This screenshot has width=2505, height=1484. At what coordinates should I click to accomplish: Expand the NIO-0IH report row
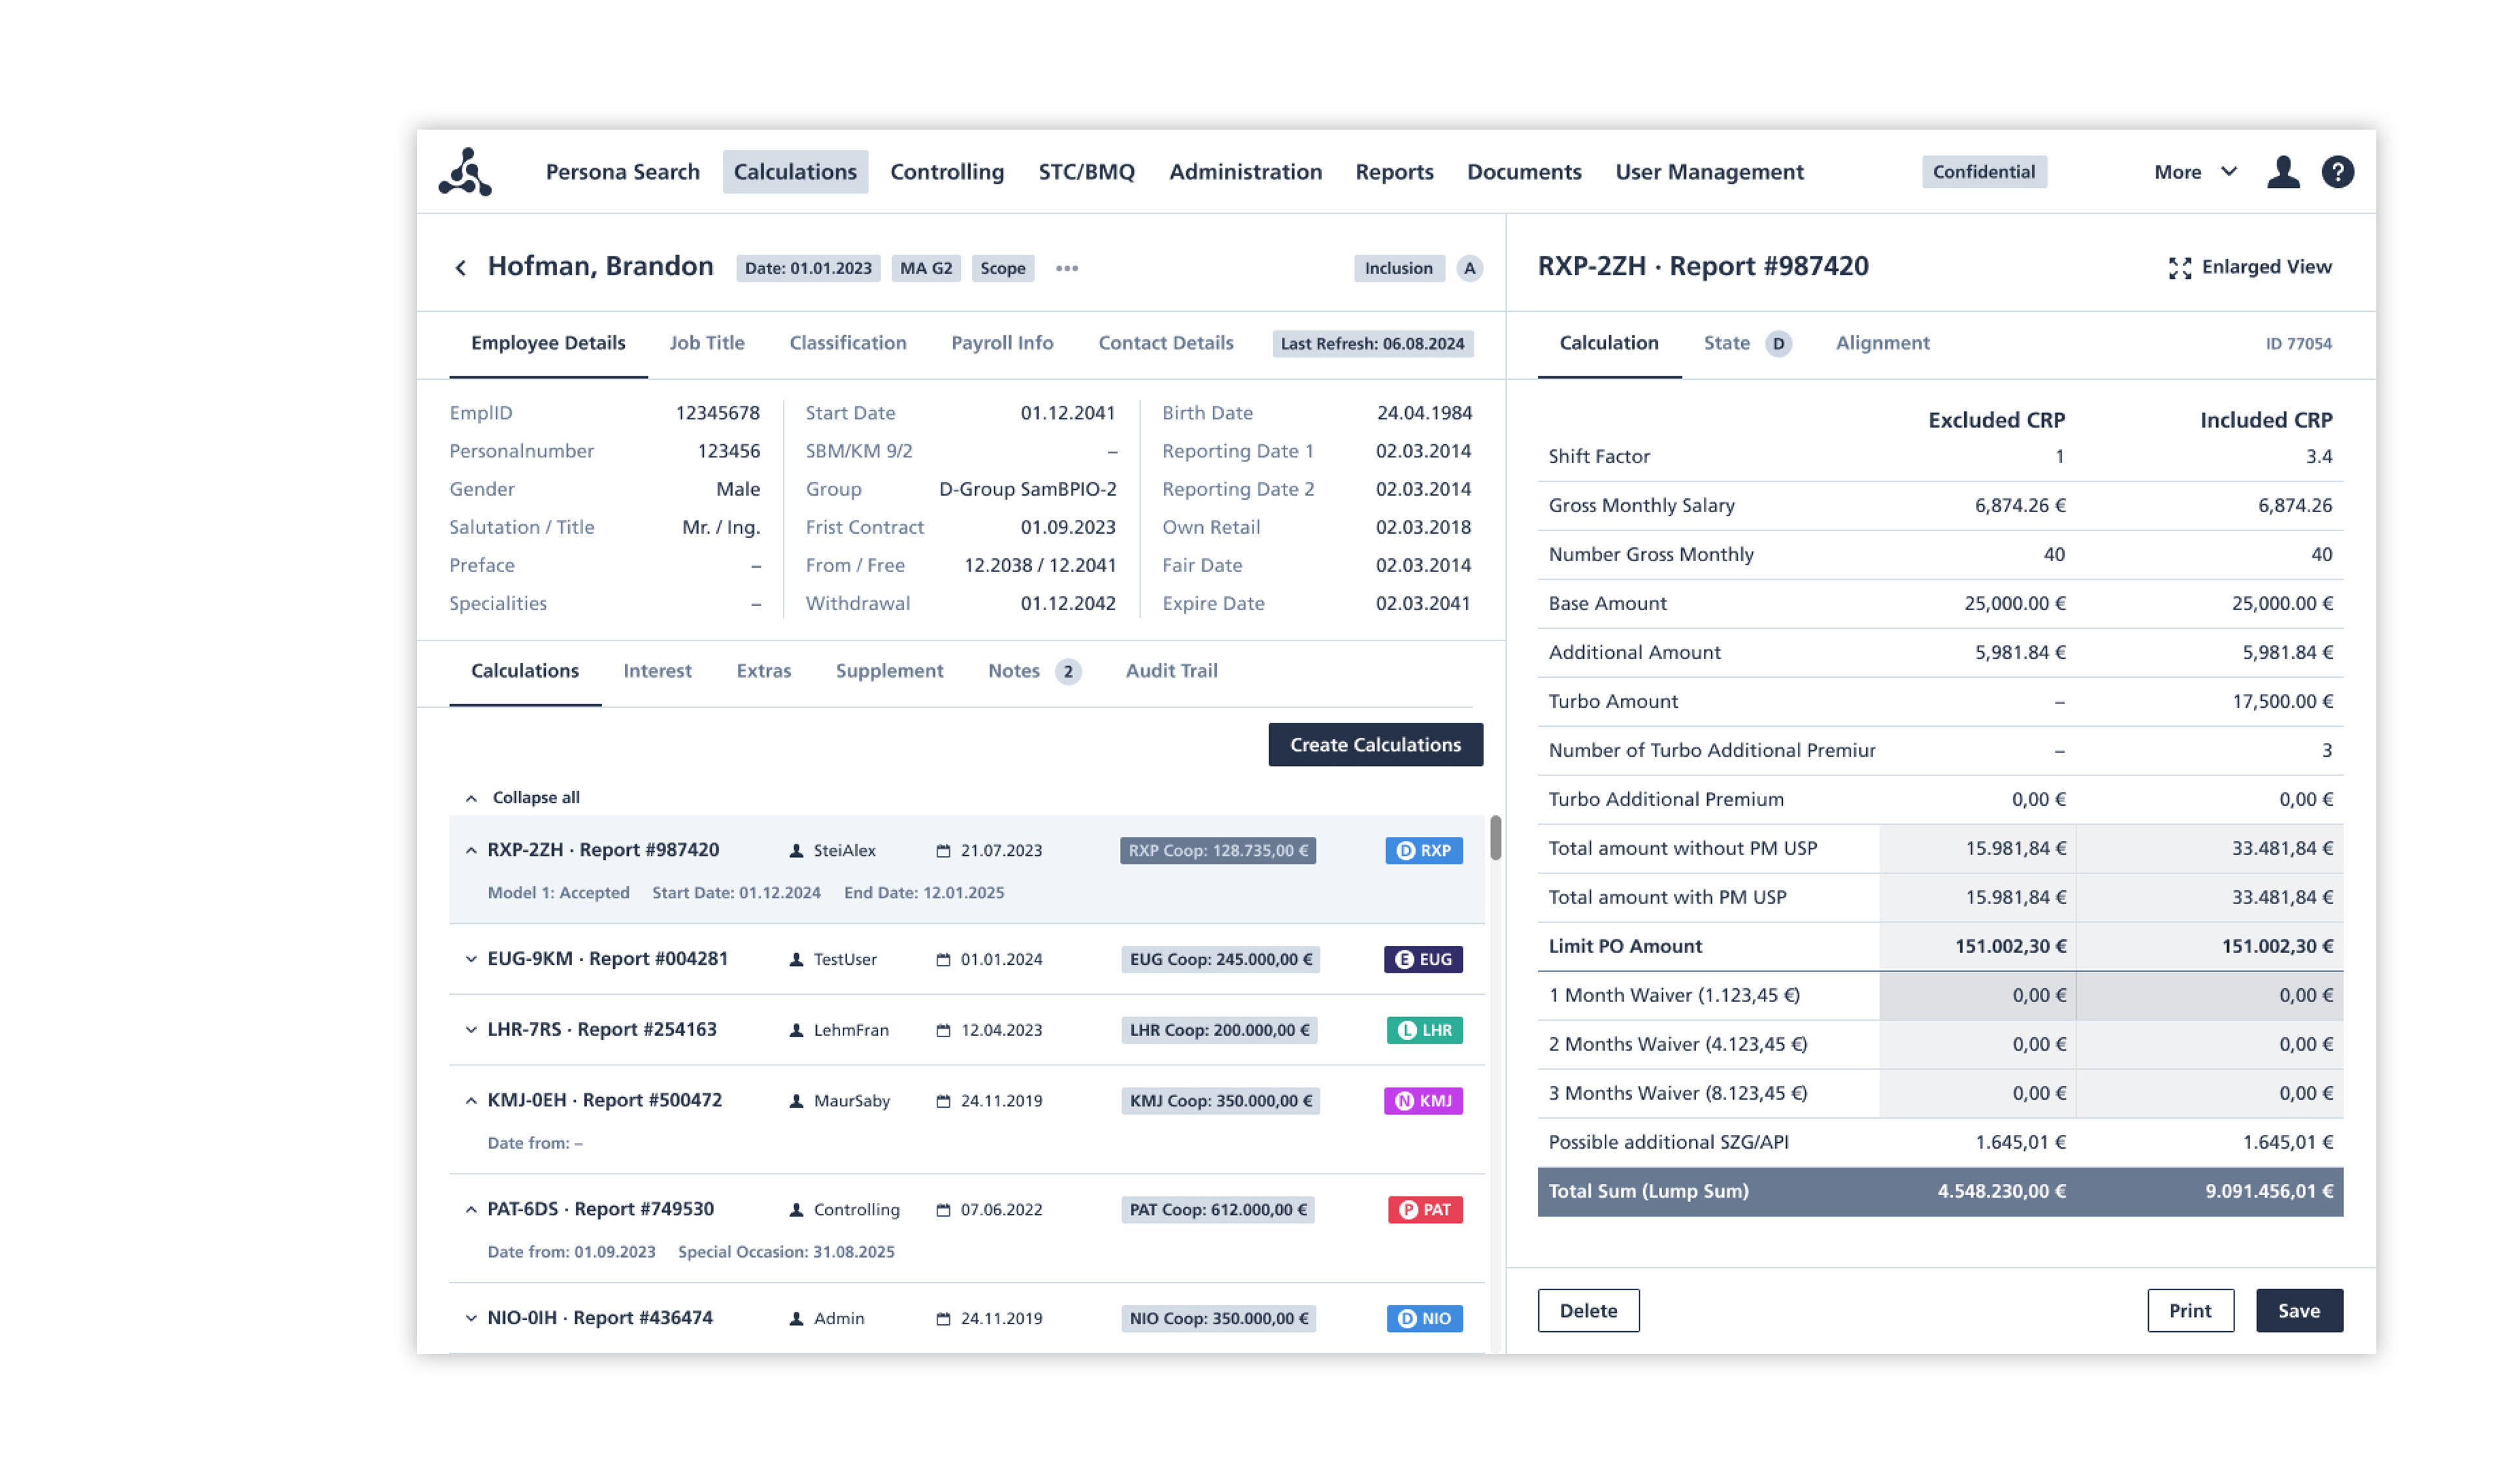(471, 1319)
